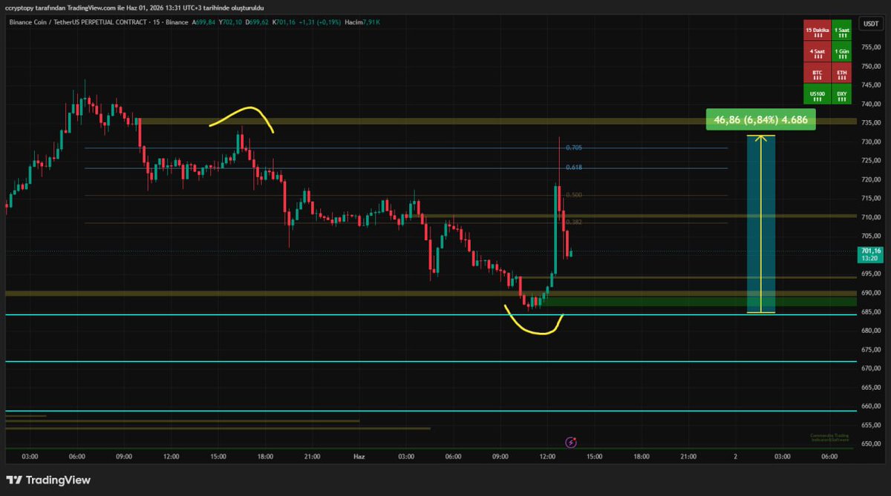Click the 685,00 price axis label
The height and width of the screenshot is (496, 891).
[x=869, y=312]
